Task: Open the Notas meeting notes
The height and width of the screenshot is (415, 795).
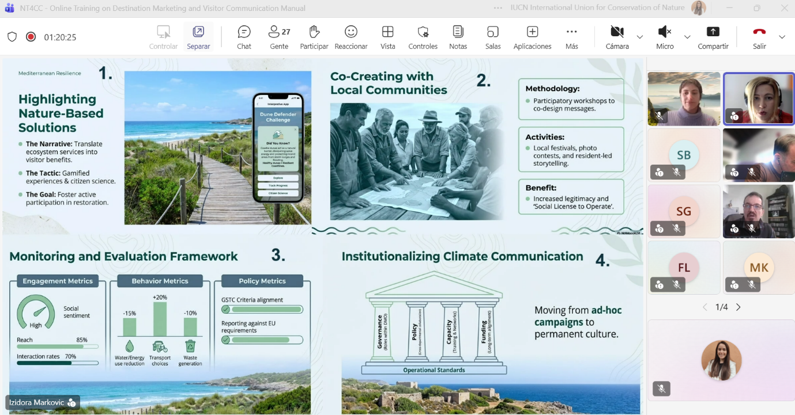Action: [x=458, y=37]
